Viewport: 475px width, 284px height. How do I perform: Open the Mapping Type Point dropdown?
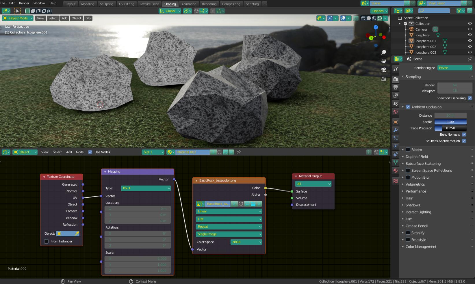click(x=146, y=188)
